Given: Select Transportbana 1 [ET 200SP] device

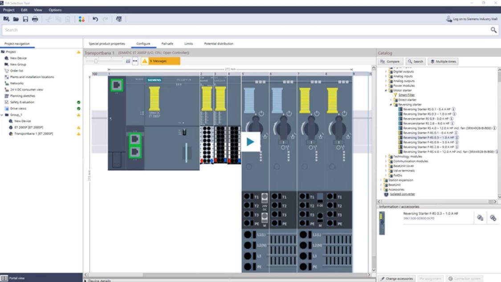Looking at the screenshot, I should (x=33, y=134).
